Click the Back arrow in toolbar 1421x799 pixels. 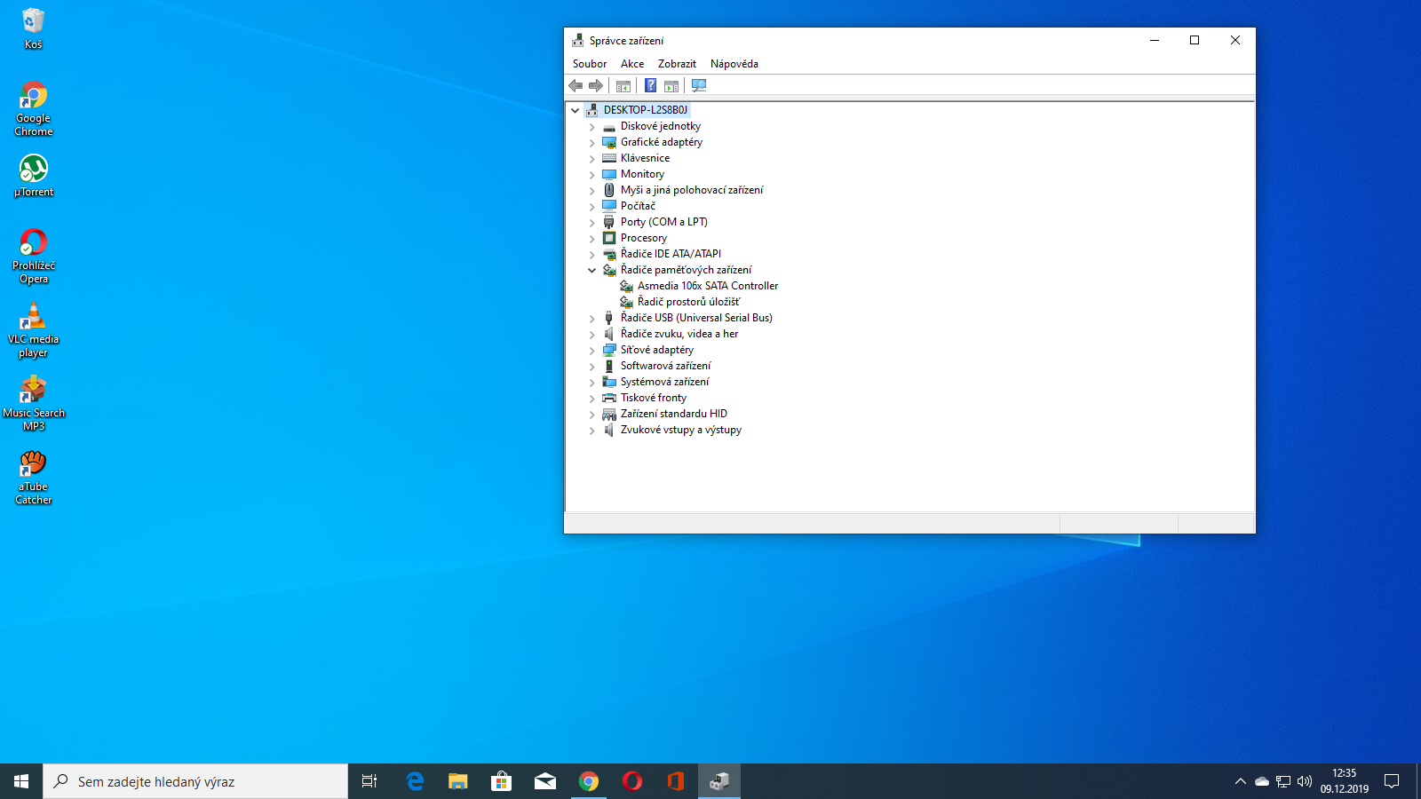point(576,85)
